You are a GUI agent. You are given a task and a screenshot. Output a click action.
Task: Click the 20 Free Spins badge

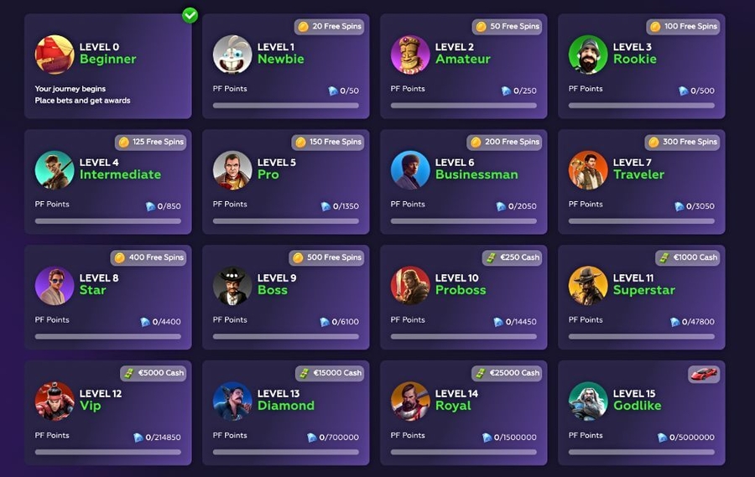tap(330, 27)
